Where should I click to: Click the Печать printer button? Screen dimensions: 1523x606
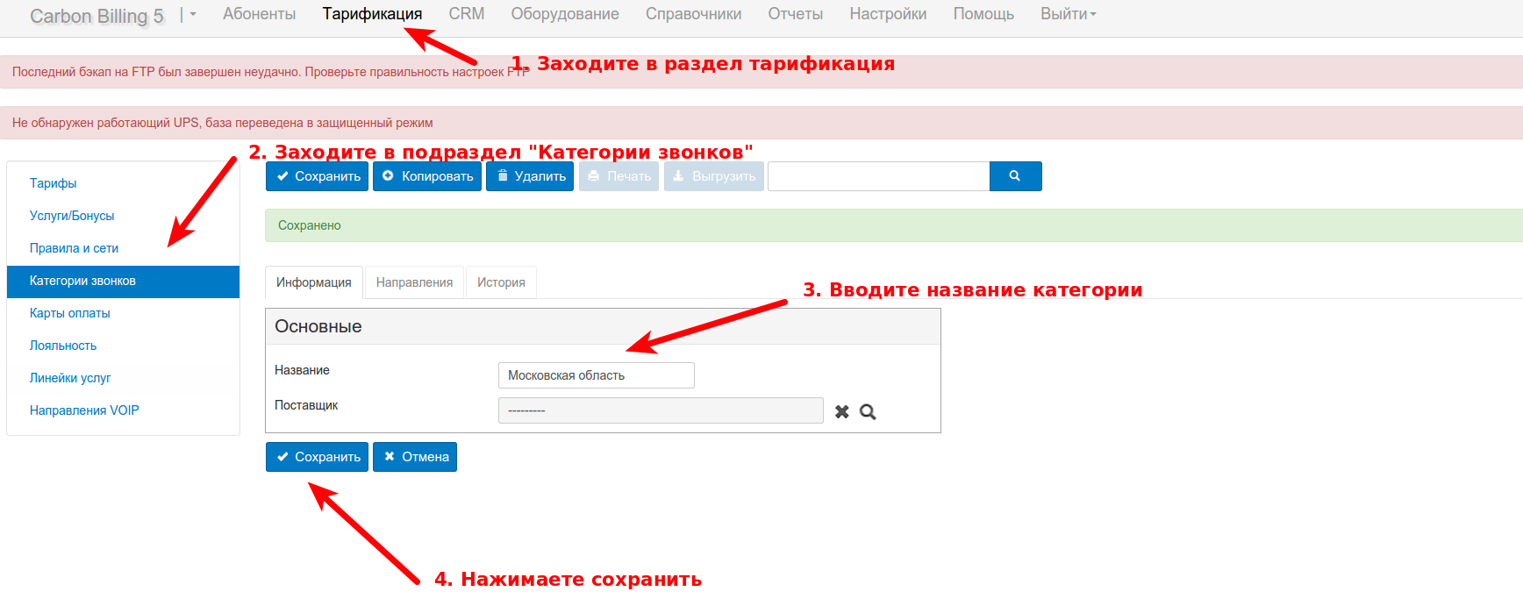pyautogui.click(x=618, y=176)
